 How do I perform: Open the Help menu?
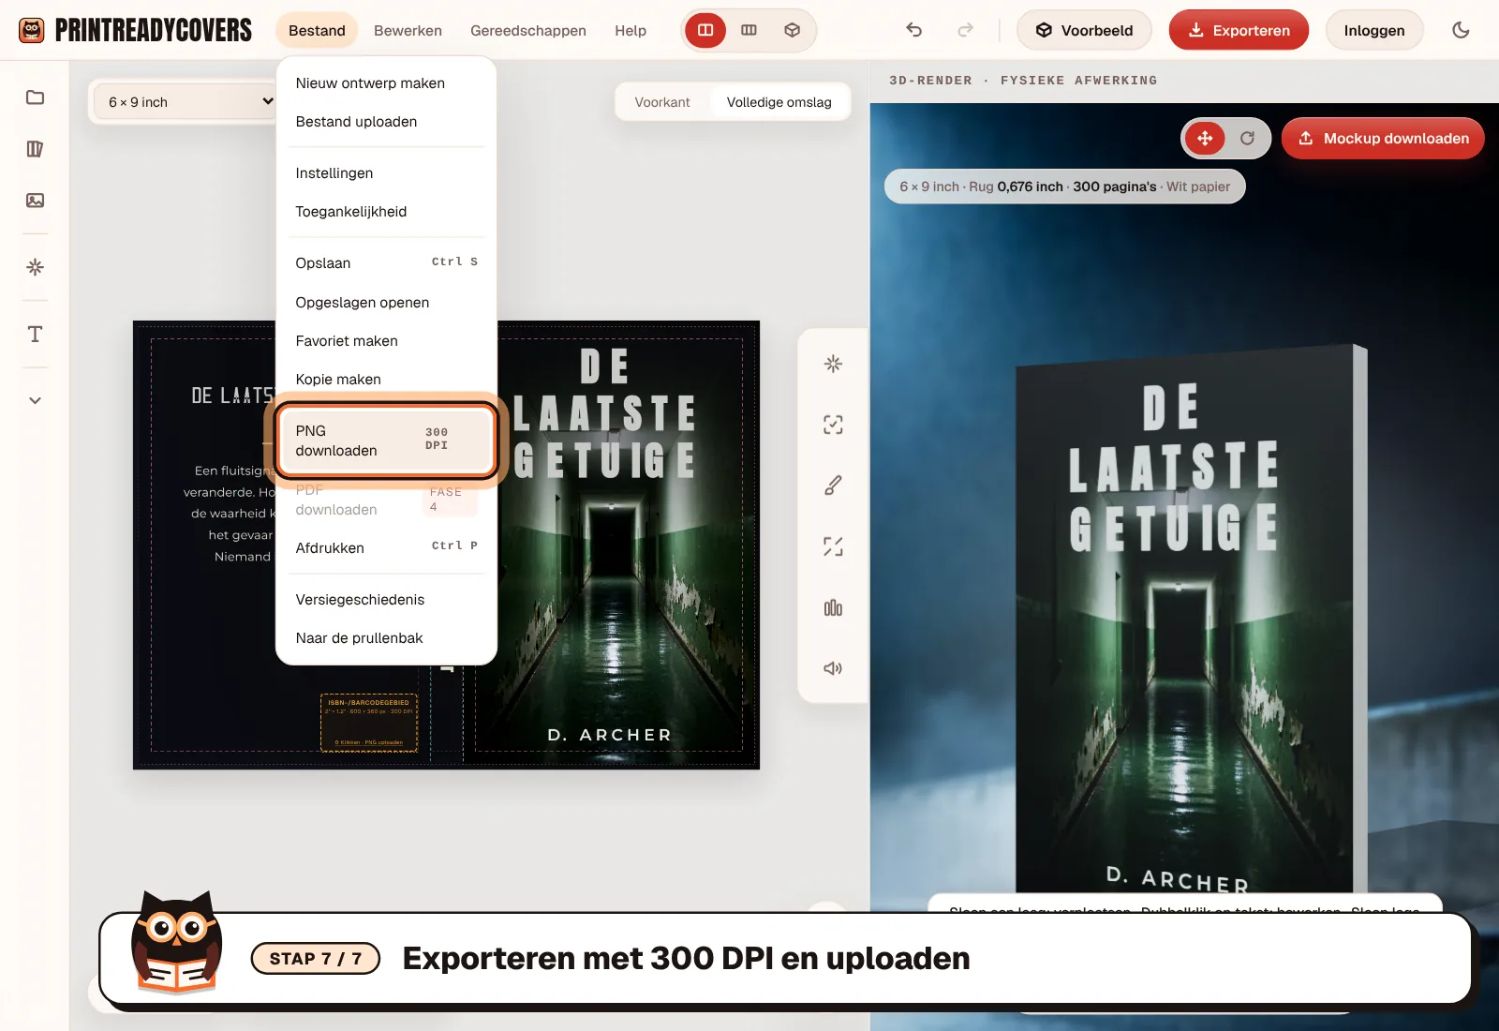point(631,31)
